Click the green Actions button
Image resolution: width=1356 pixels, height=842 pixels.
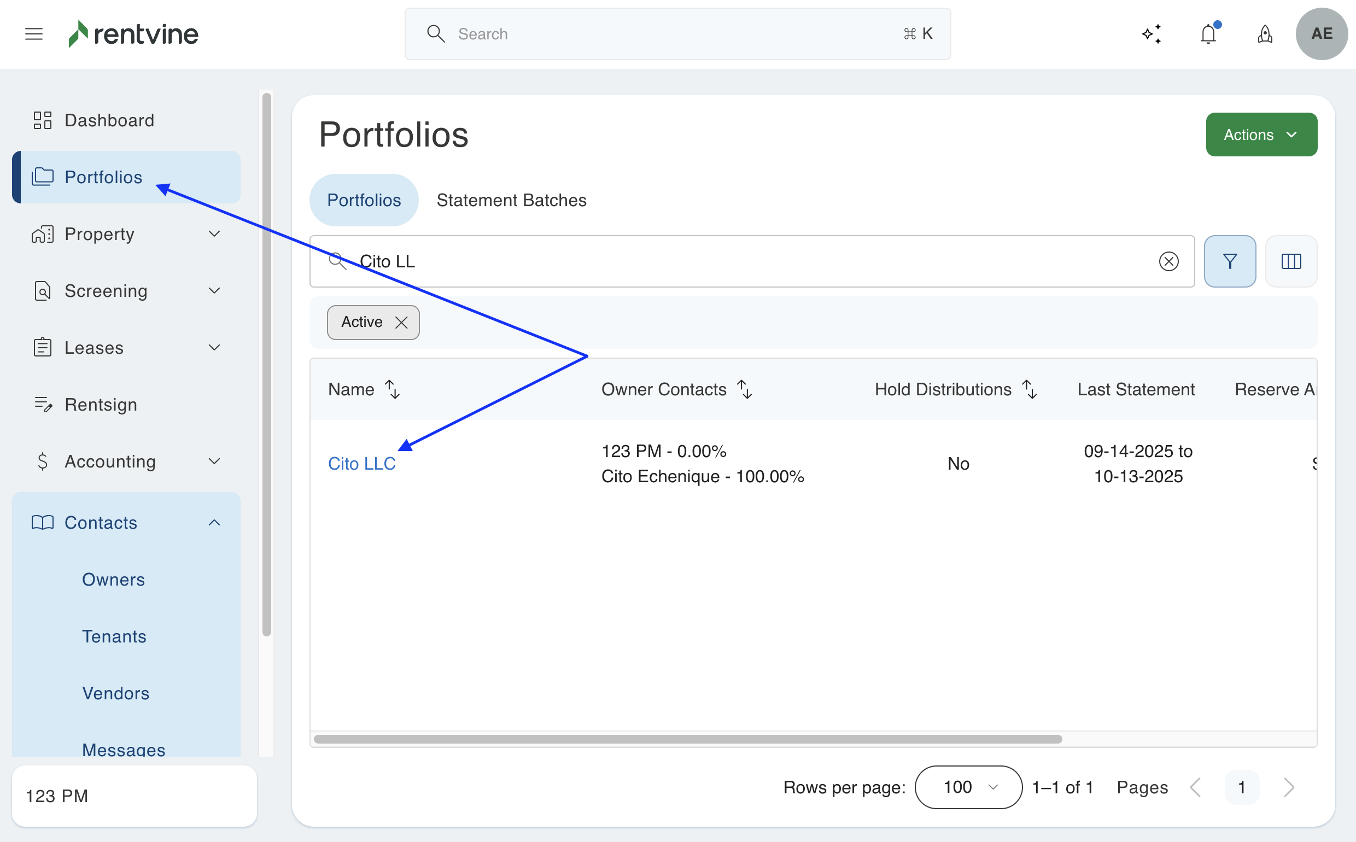tap(1261, 135)
